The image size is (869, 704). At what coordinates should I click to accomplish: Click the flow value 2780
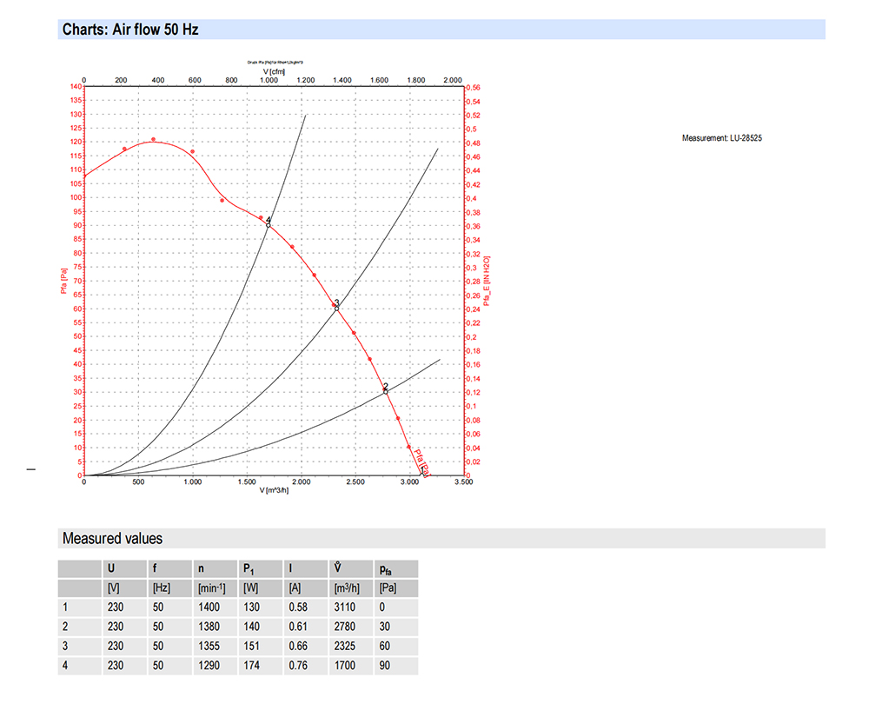tap(345, 627)
